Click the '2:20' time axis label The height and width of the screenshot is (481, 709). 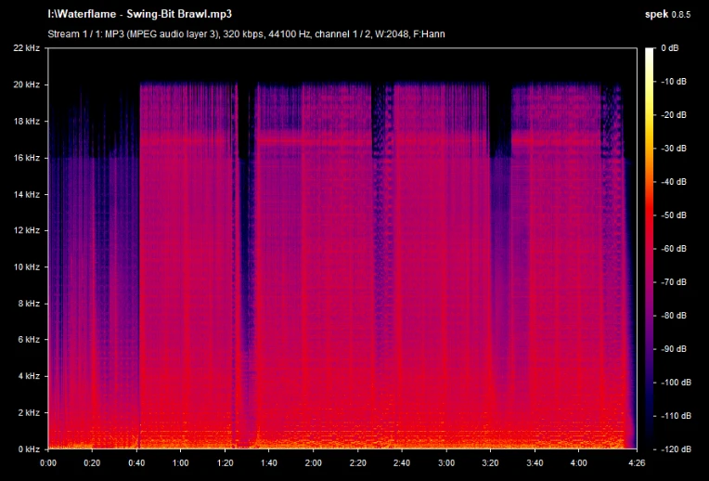pos(357,463)
